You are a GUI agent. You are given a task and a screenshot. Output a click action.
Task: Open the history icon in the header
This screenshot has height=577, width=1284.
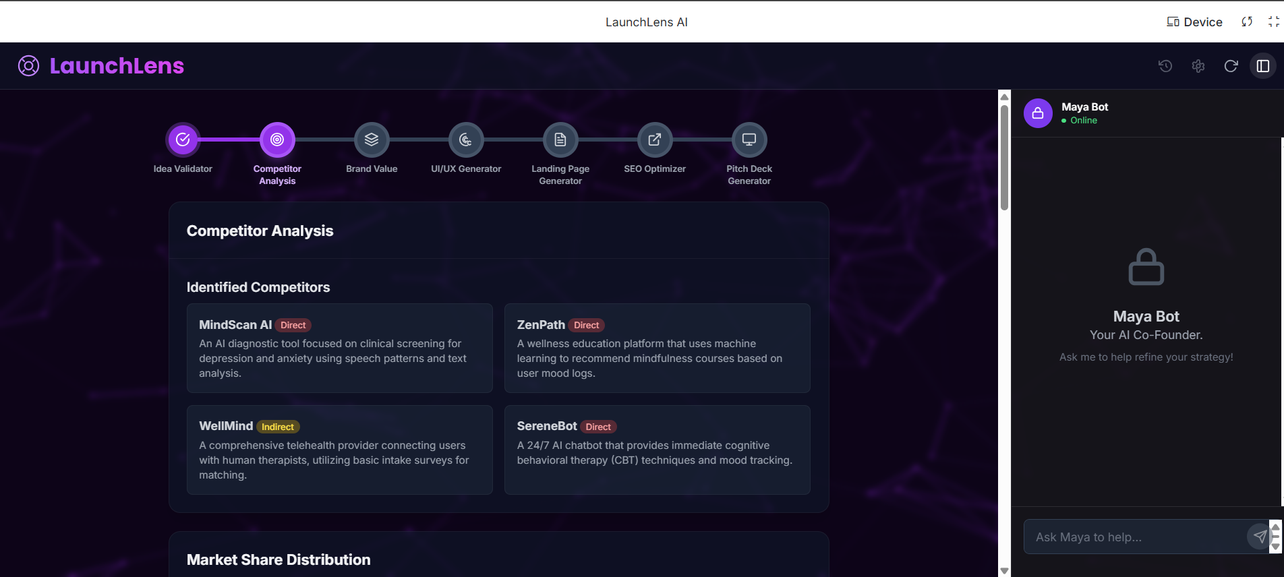pyautogui.click(x=1165, y=66)
